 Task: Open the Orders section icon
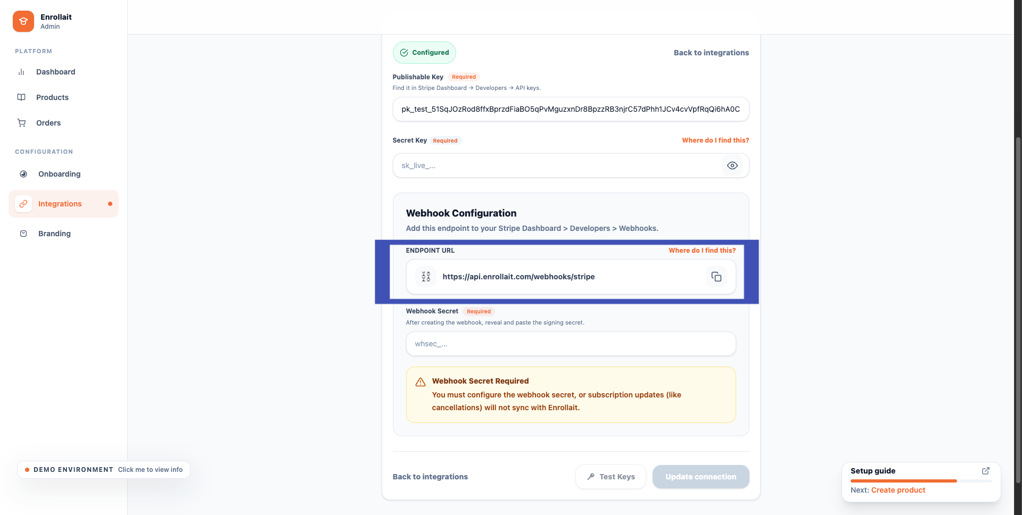tap(21, 123)
